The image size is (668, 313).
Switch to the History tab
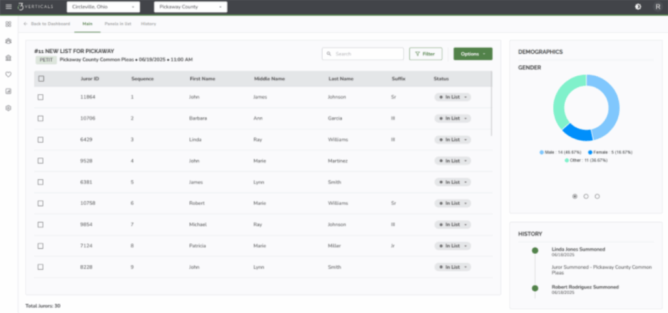tap(149, 24)
